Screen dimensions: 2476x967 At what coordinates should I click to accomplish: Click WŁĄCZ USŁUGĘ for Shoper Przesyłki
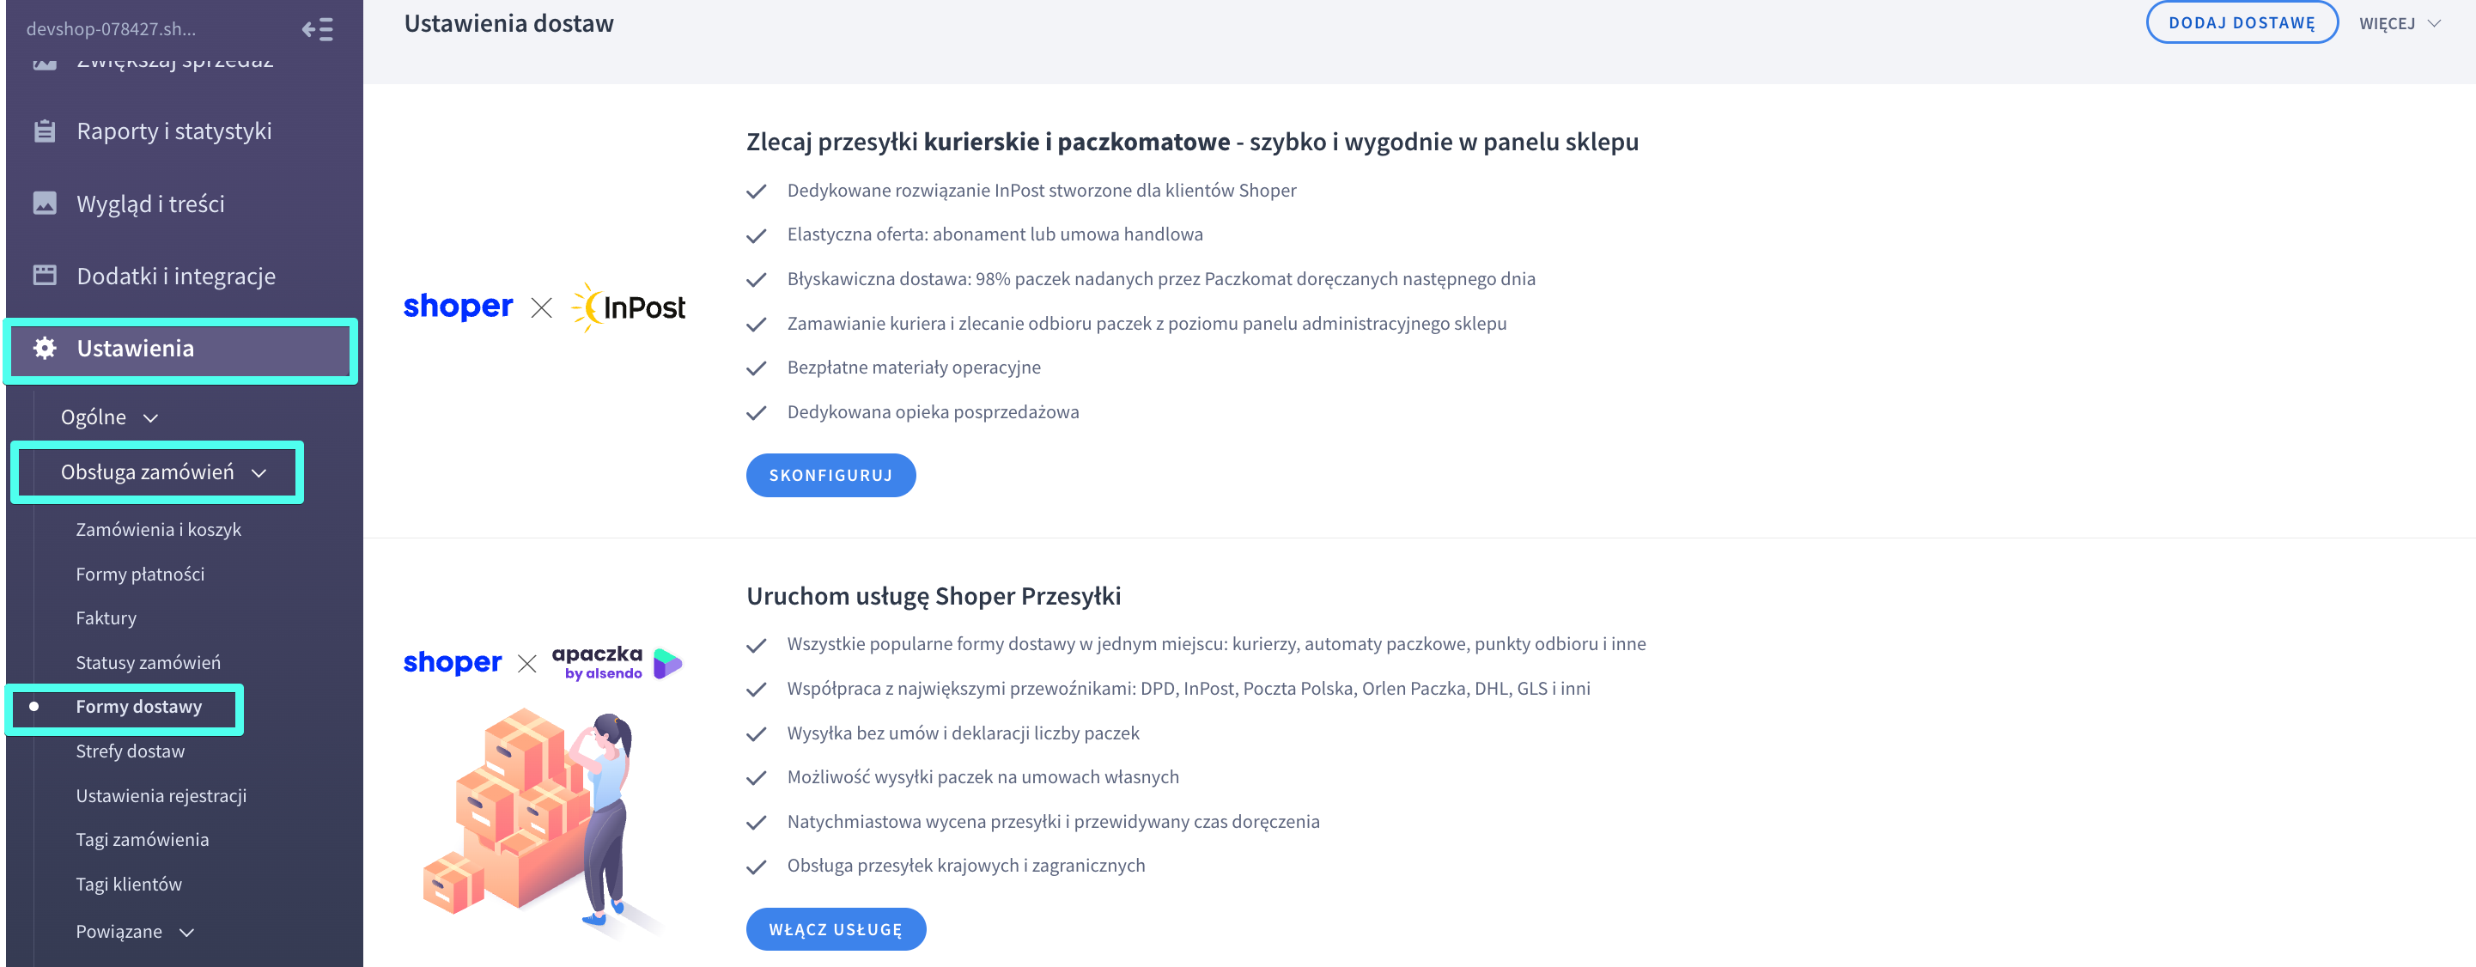point(836,928)
